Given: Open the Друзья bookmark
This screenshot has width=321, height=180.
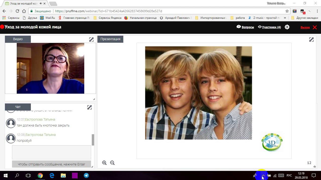Looking at the screenshot, I should (x=30, y=18).
